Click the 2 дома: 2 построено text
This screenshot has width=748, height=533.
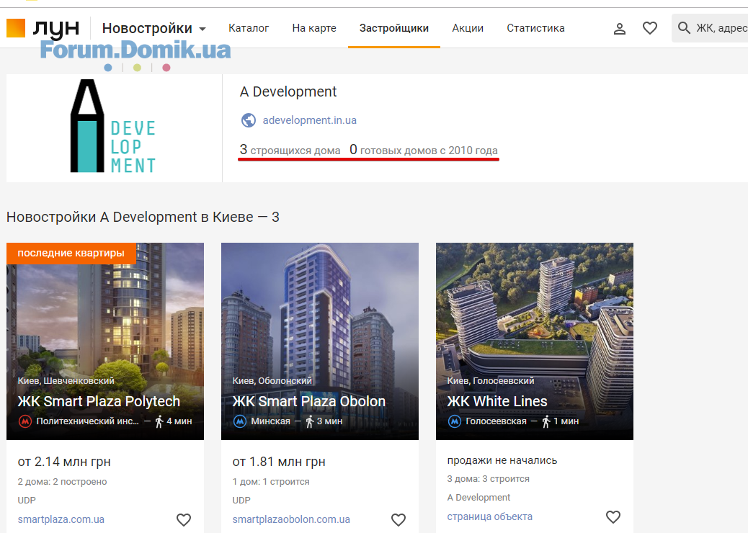62,482
